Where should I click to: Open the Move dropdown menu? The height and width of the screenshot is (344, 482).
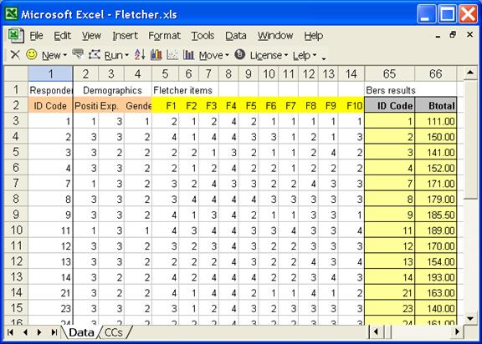[213, 55]
